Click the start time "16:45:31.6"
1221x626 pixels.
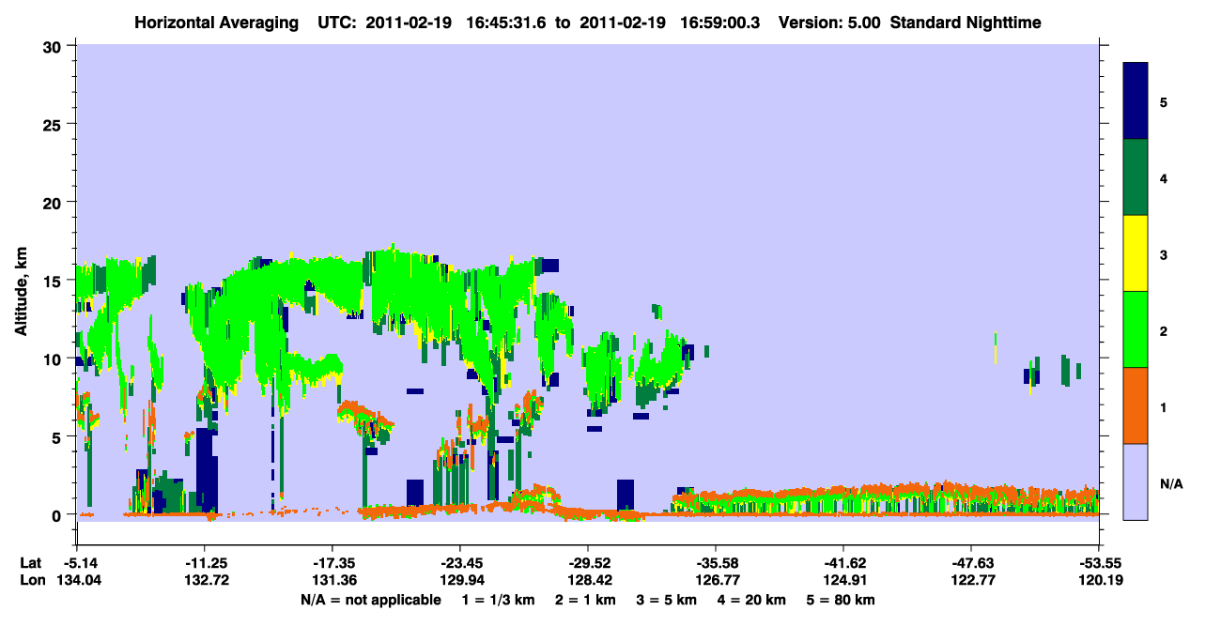507,22
